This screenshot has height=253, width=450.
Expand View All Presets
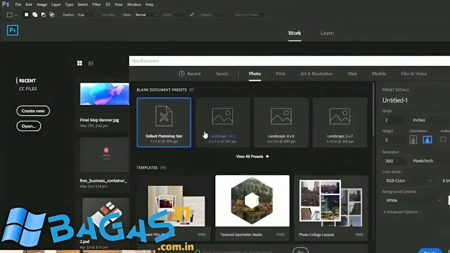[252, 156]
